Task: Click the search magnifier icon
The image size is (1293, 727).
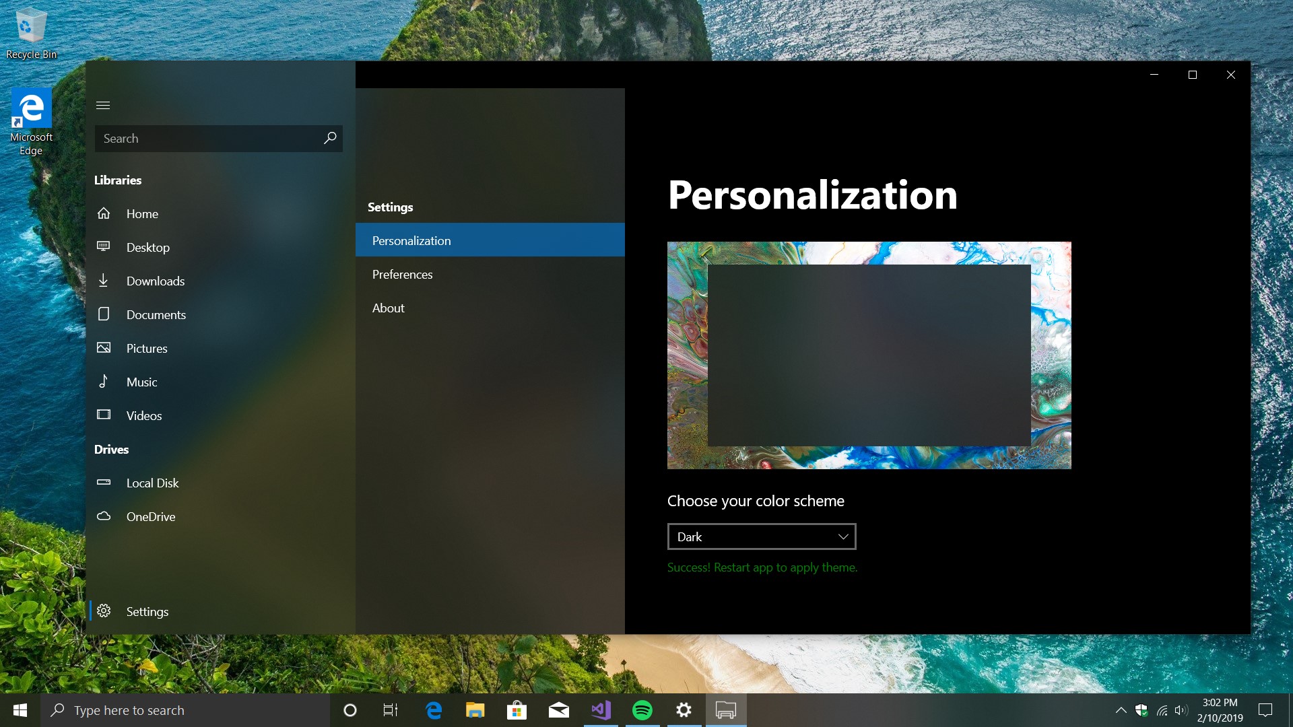Action: (330, 138)
